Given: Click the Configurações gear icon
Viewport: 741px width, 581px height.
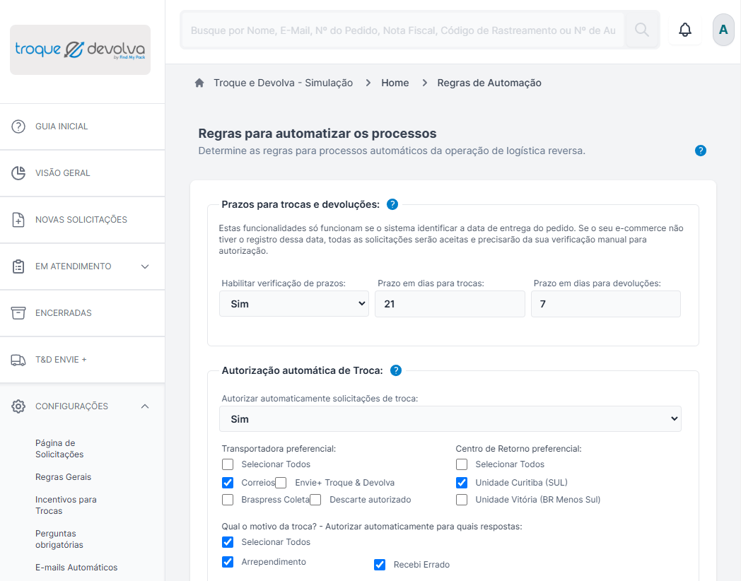Looking at the screenshot, I should click(x=18, y=406).
